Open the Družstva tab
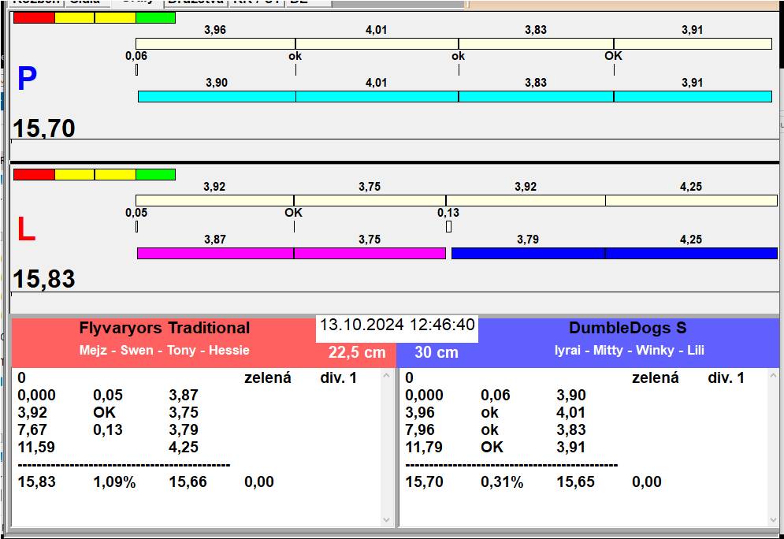Screen dimensions: 784x539 point(195,2)
